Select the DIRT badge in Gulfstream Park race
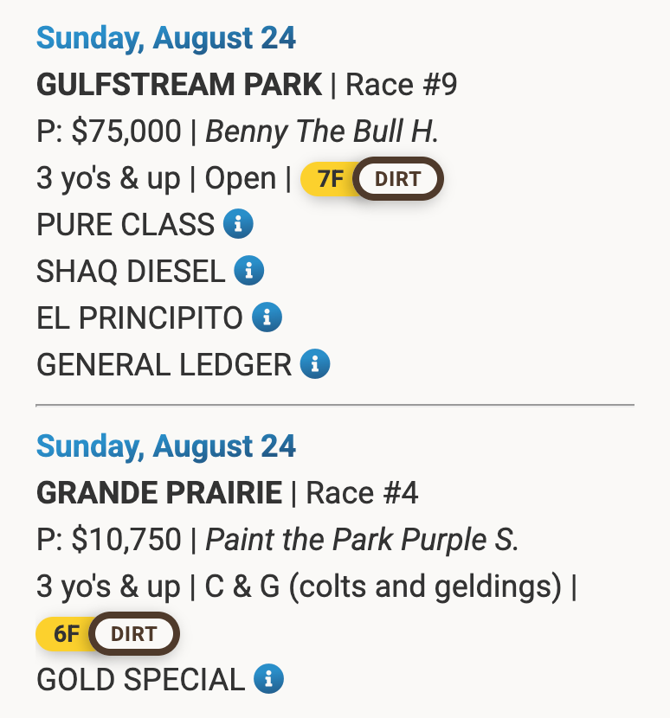The height and width of the screenshot is (718, 670). tap(397, 179)
